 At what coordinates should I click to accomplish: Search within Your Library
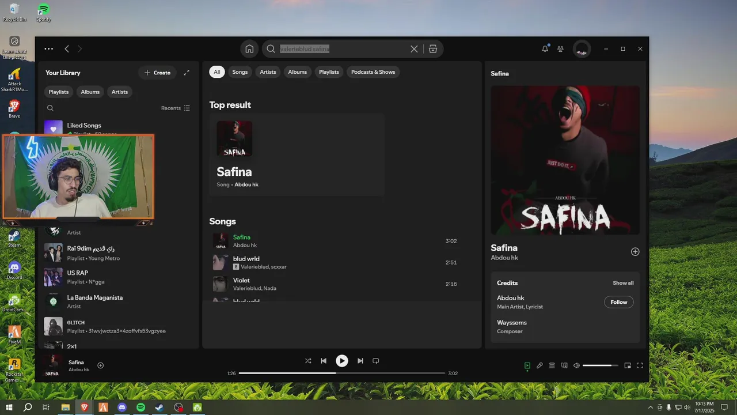click(x=50, y=108)
